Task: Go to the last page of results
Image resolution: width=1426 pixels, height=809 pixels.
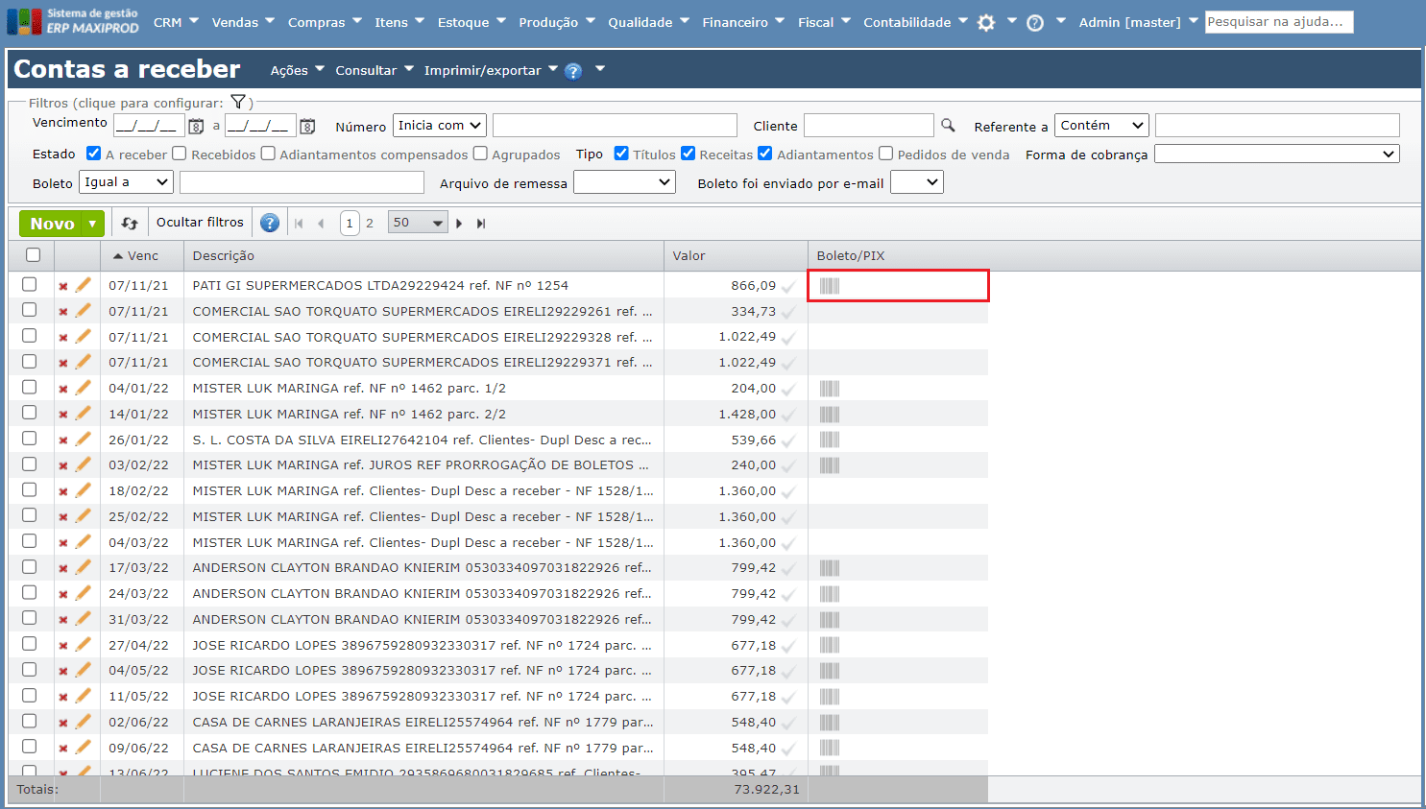Action: click(x=481, y=224)
